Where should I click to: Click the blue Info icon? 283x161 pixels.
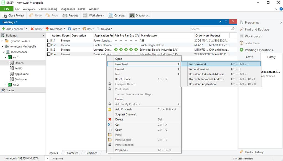[x=69, y=29]
